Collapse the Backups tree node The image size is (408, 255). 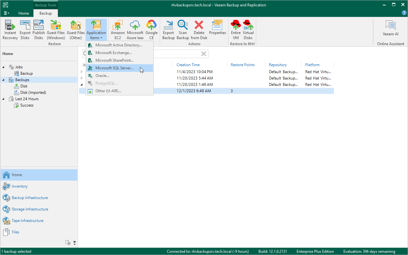point(4,80)
